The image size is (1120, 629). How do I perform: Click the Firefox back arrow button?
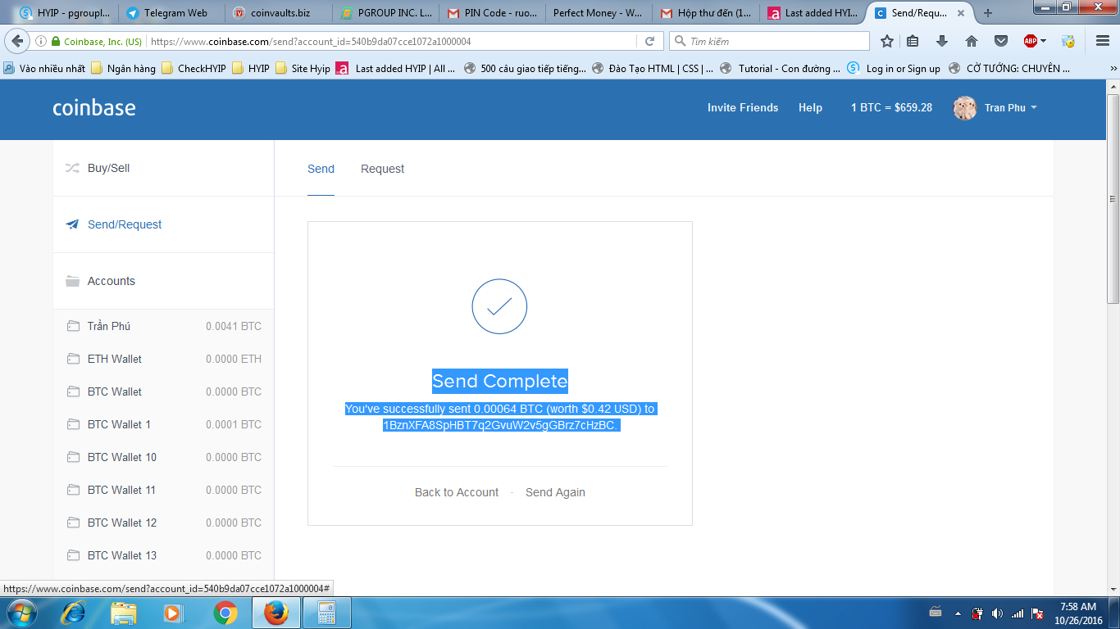click(x=17, y=41)
